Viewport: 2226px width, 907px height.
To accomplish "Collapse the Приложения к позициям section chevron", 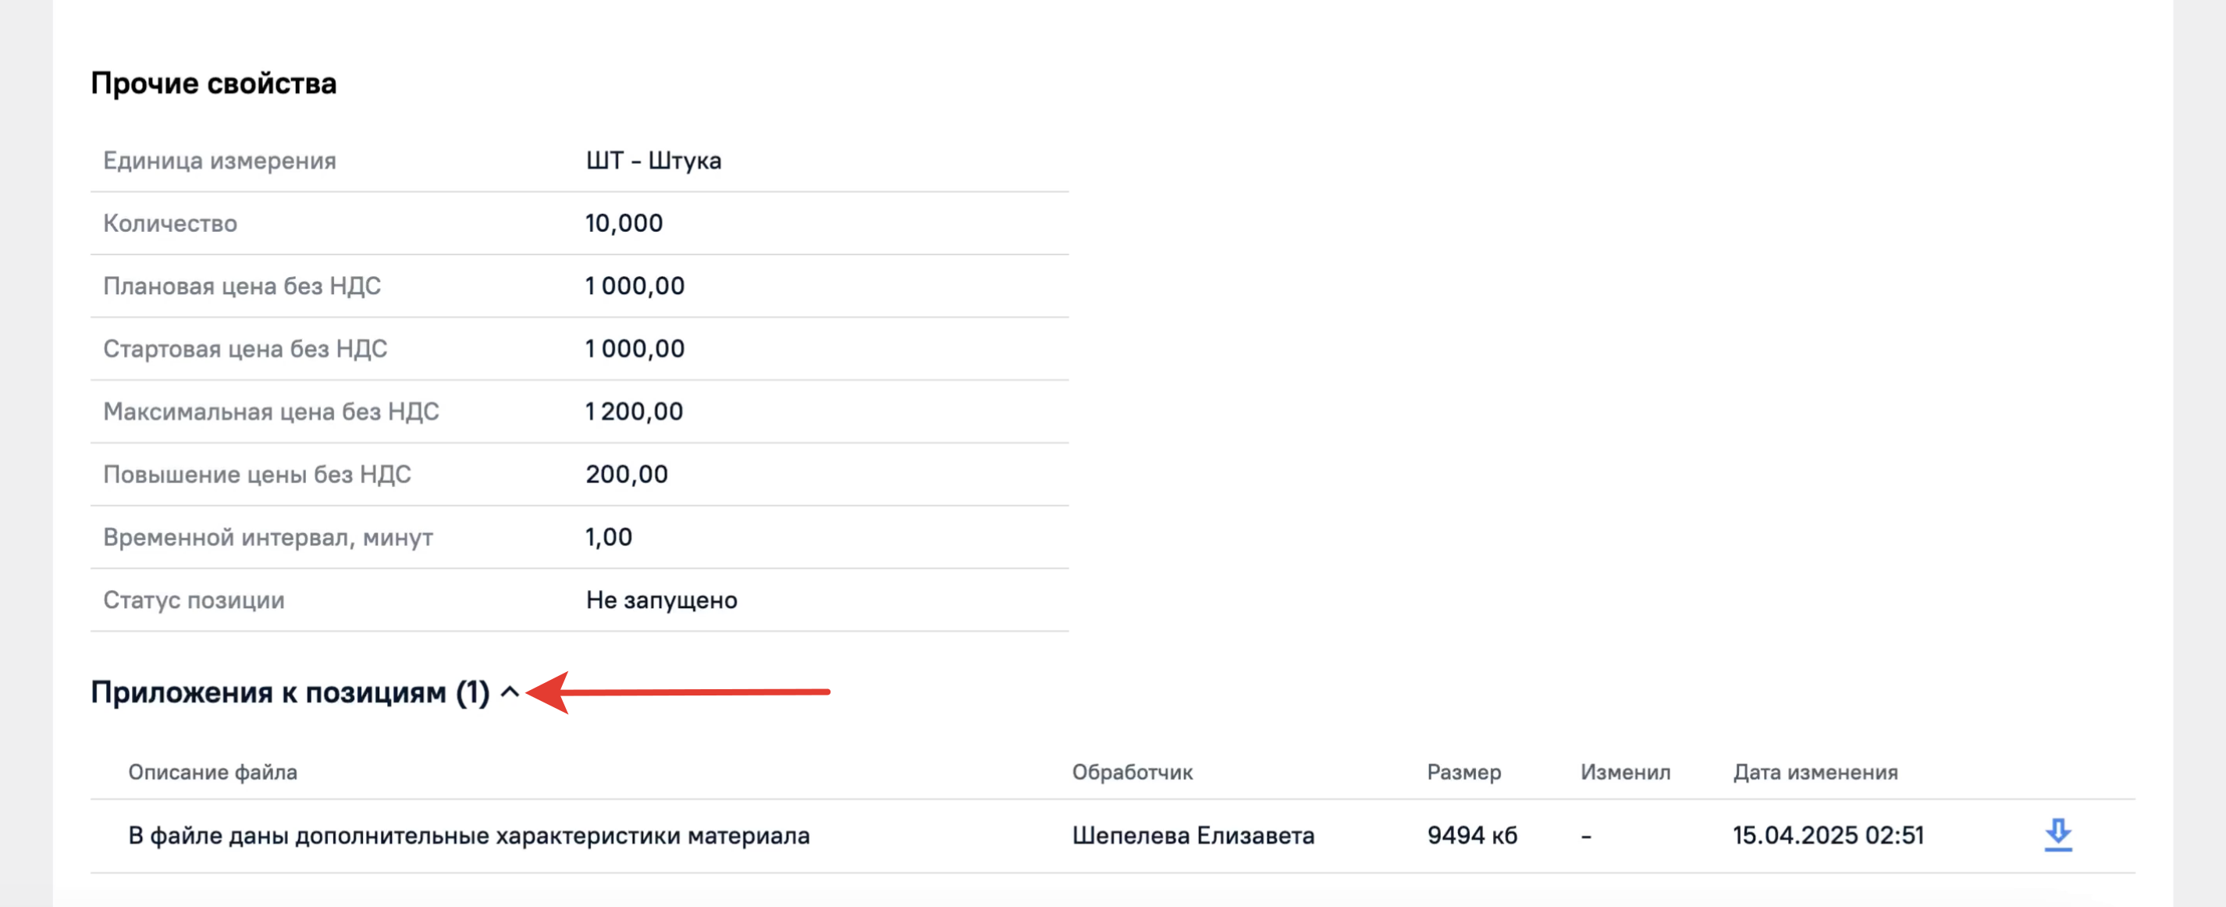I will click(510, 692).
